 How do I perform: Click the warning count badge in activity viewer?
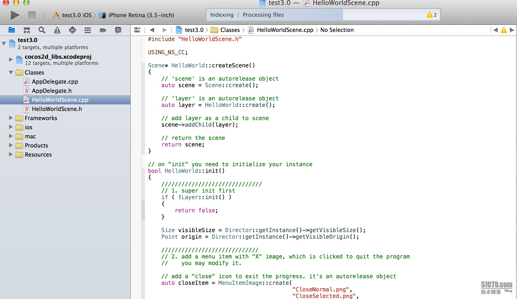click(432, 15)
